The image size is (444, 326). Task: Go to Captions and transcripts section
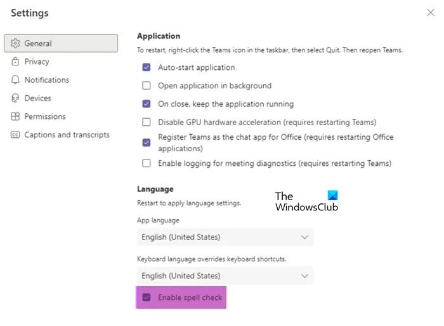67,135
